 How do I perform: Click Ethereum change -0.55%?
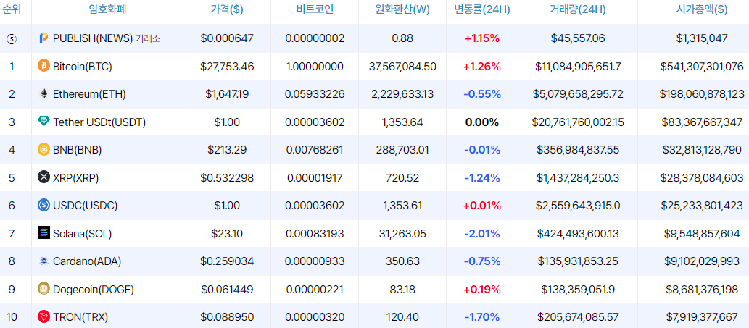point(482,94)
